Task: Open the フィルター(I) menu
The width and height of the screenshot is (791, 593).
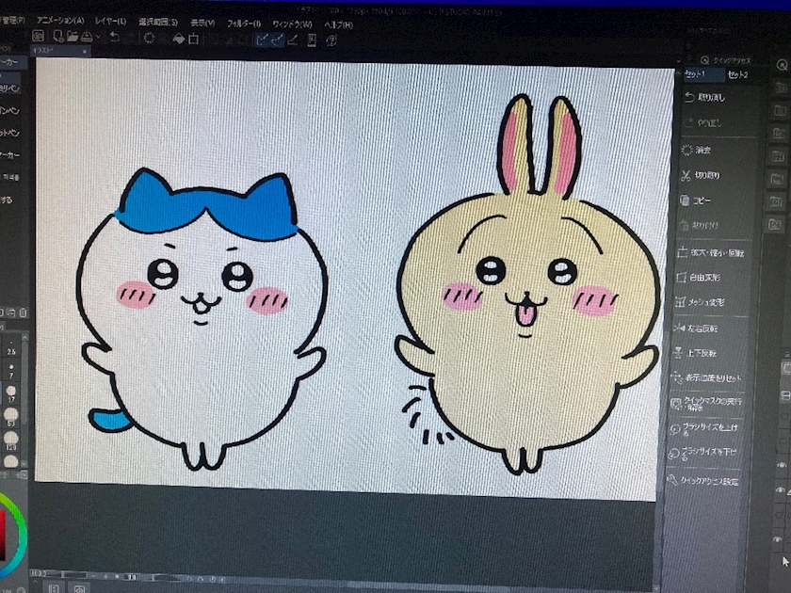Action: 244,24
